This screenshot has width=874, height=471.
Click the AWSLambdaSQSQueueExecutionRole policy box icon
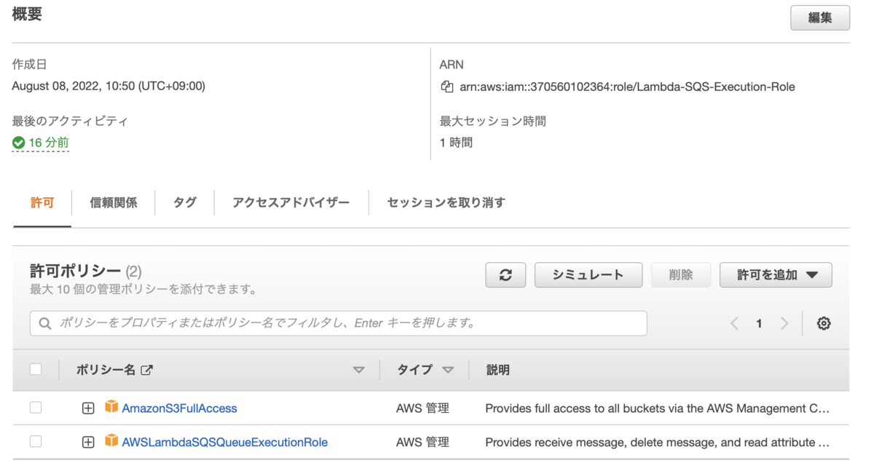[111, 440]
